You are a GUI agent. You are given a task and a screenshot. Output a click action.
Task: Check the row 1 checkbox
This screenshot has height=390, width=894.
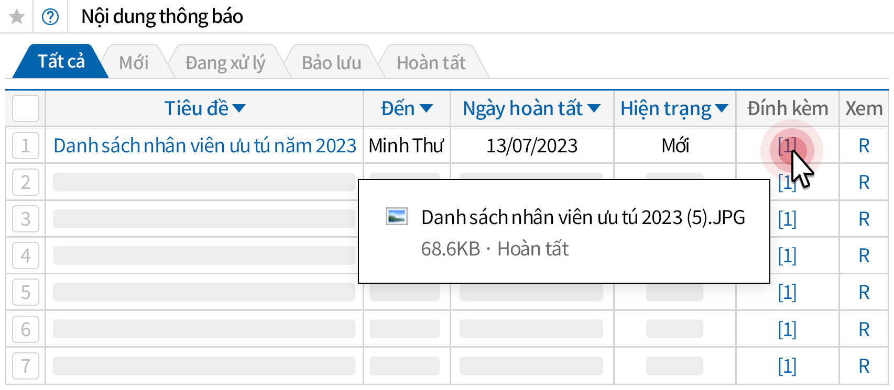[25, 146]
